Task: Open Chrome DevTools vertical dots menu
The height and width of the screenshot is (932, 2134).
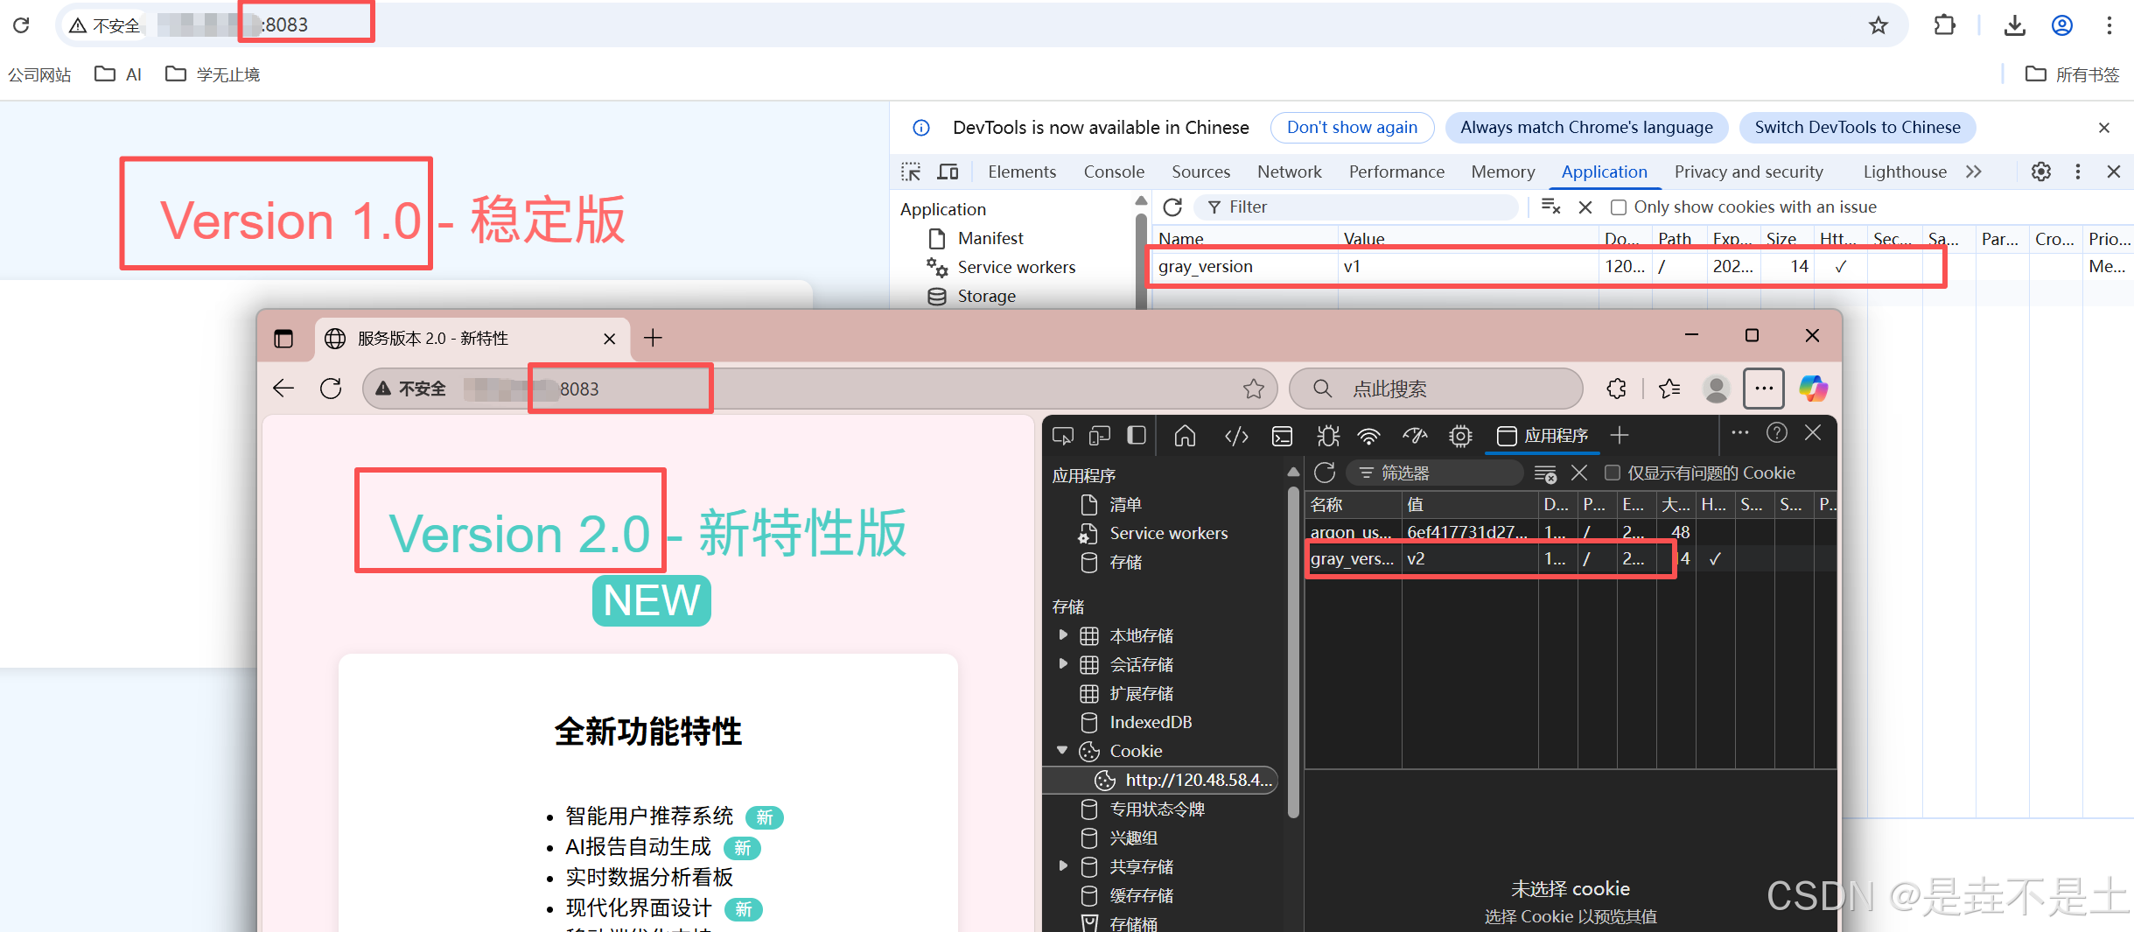Action: coord(2078,172)
